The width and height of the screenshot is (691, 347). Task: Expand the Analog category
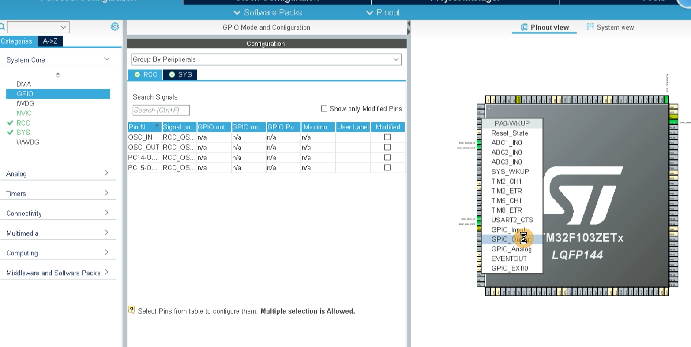pyautogui.click(x=106, y=173)
